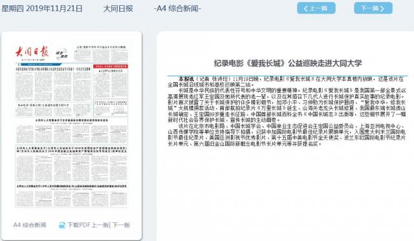Image resolution: width=414 pixels, height=241 pixels.
Task: Go to the next article (下一篇)
Action: [x=373, y=8]
